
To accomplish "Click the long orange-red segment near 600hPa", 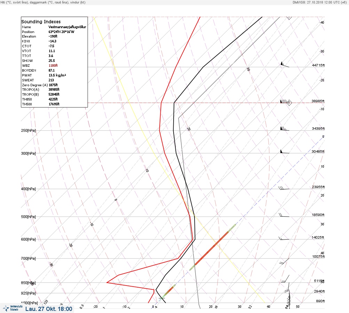I will pos(212,248).
